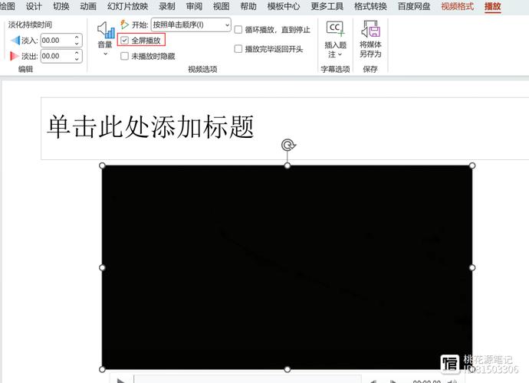Open the 设计 ribbon tab
The height and width of the screenshot is (383, 529).
point(34,6)
